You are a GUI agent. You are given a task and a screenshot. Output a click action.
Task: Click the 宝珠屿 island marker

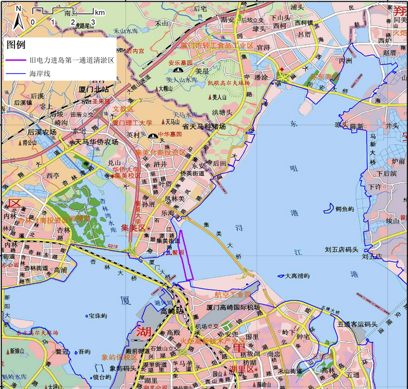[85, 316]
